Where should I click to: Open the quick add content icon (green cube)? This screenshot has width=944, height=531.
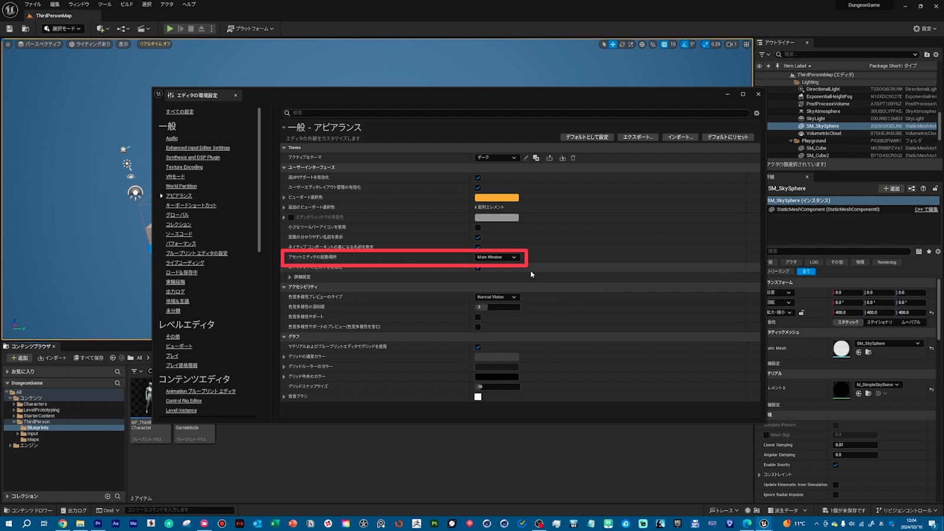click(100, 28)
